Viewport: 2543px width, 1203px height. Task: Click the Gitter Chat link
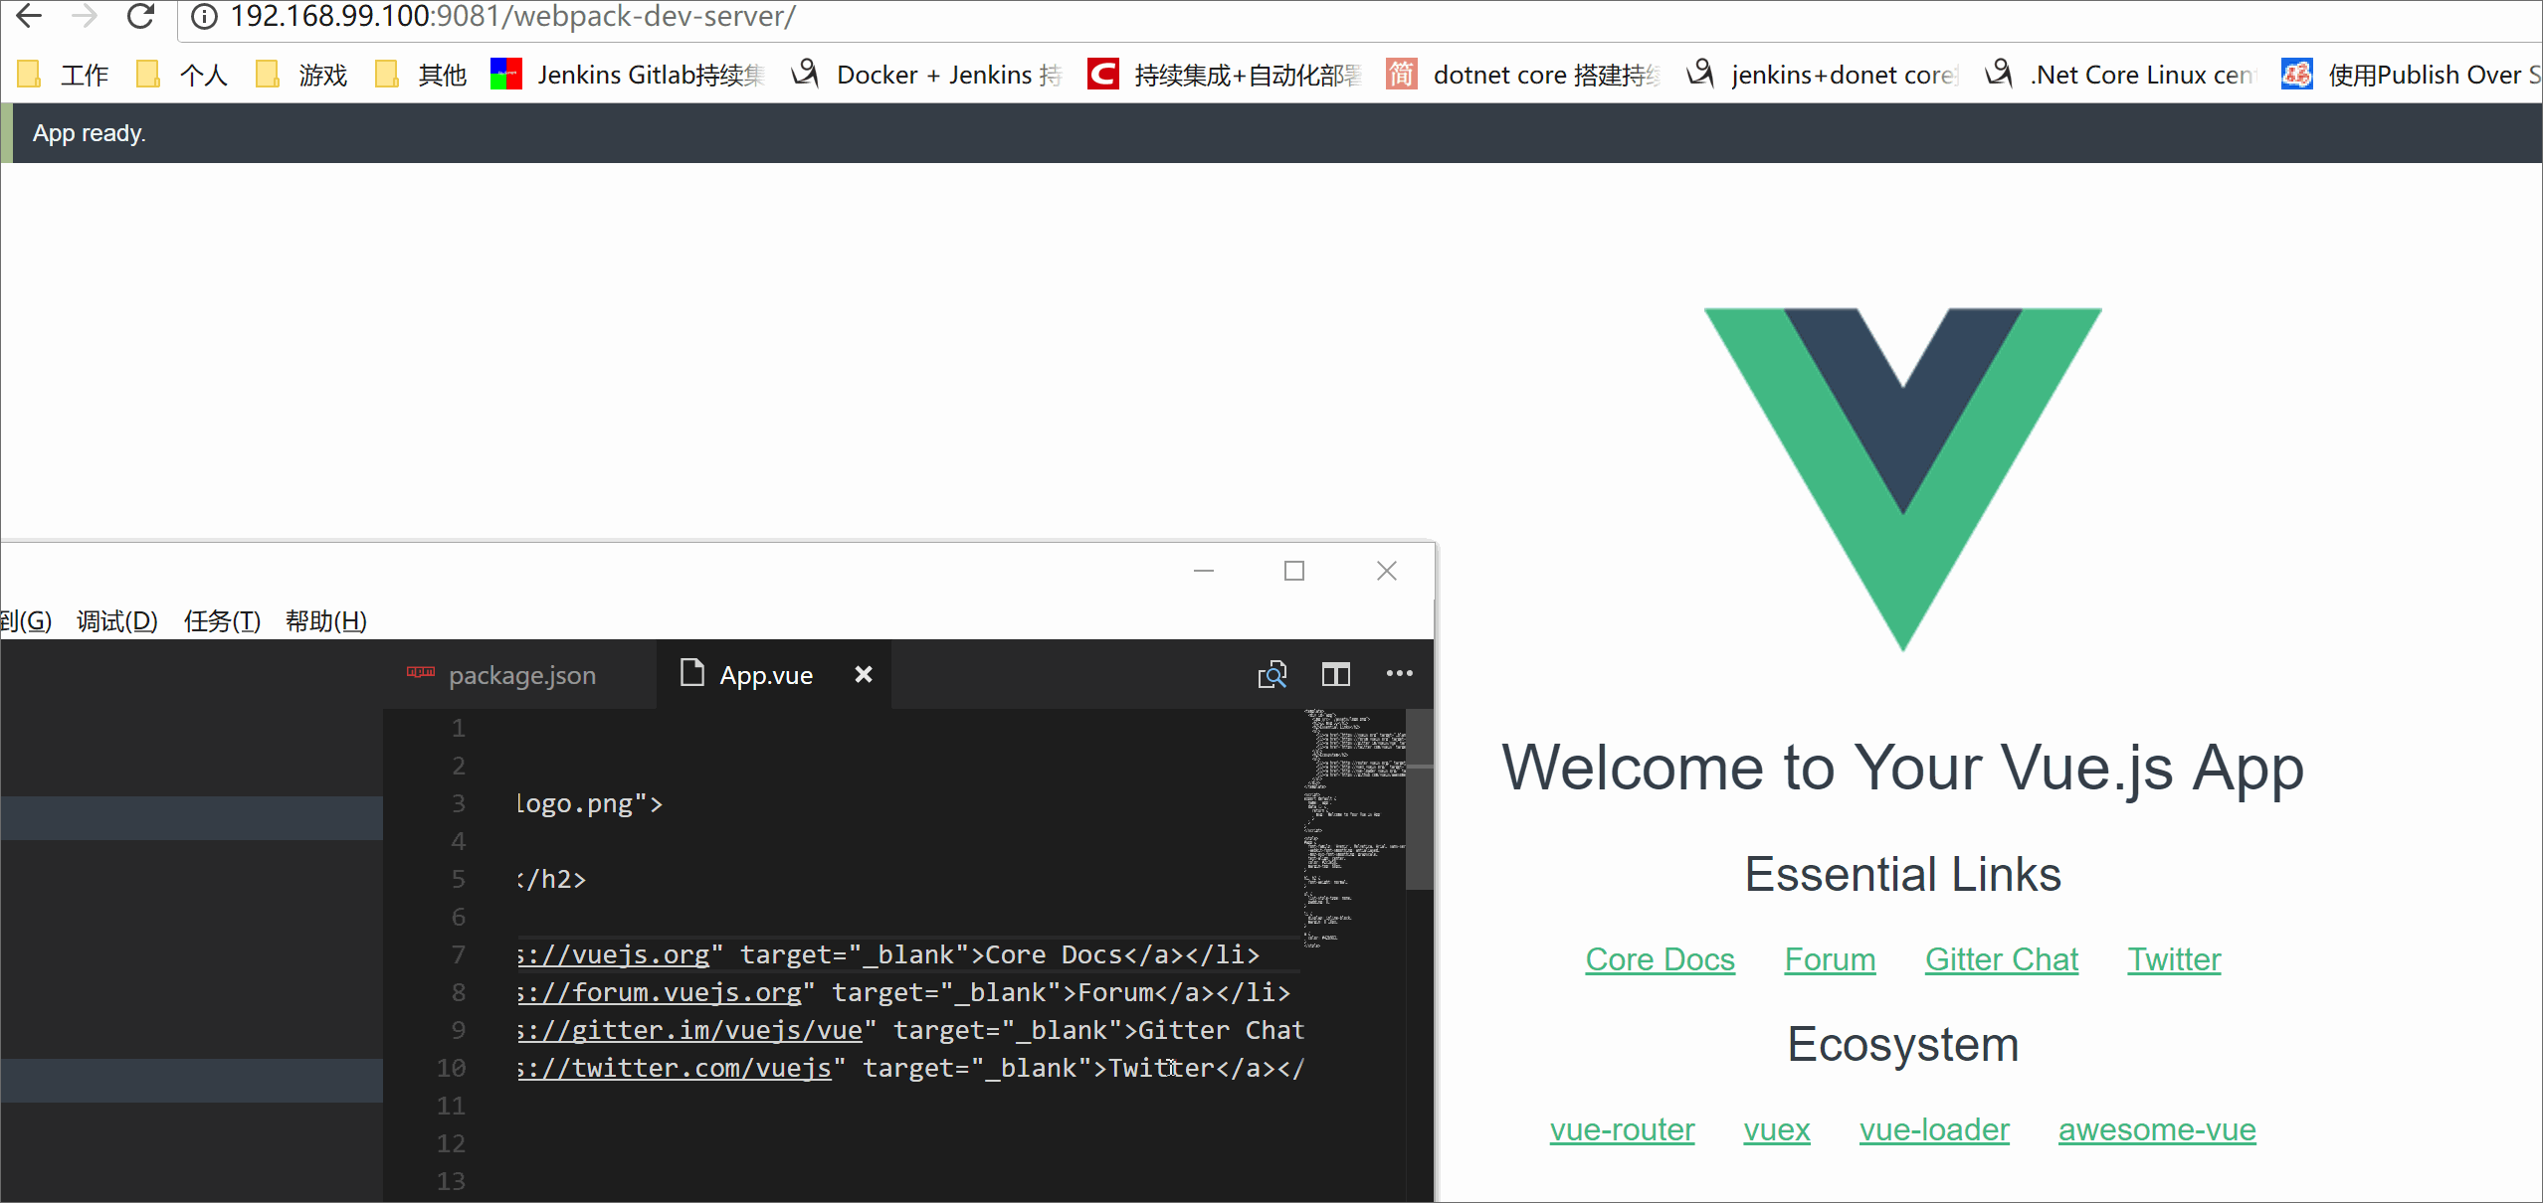2002,959
